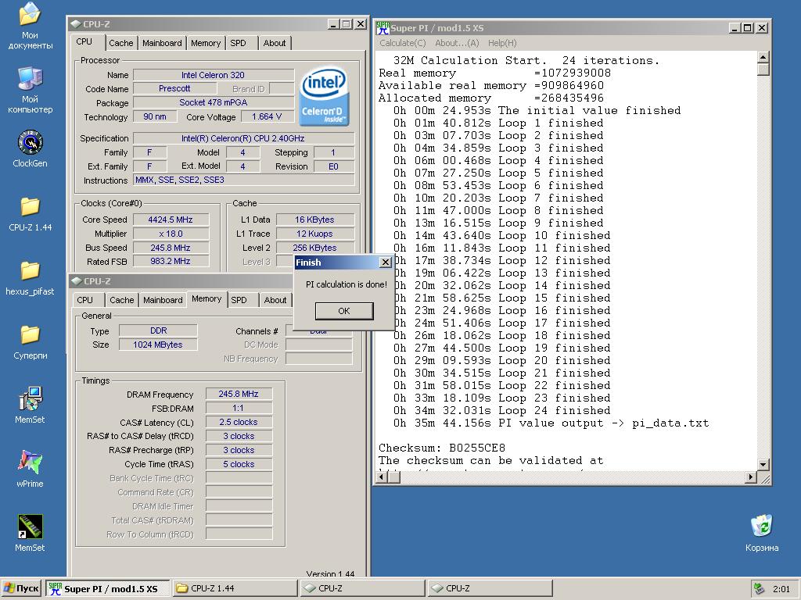
Task: Activate CPU-Z 1.44 folder taskbar button
Action: click(235, 589)
